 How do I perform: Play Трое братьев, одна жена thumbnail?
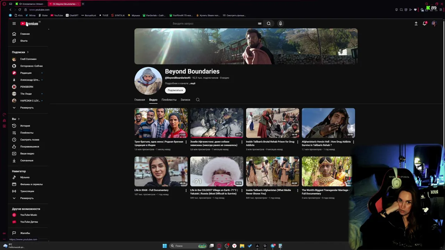[161, 123]
